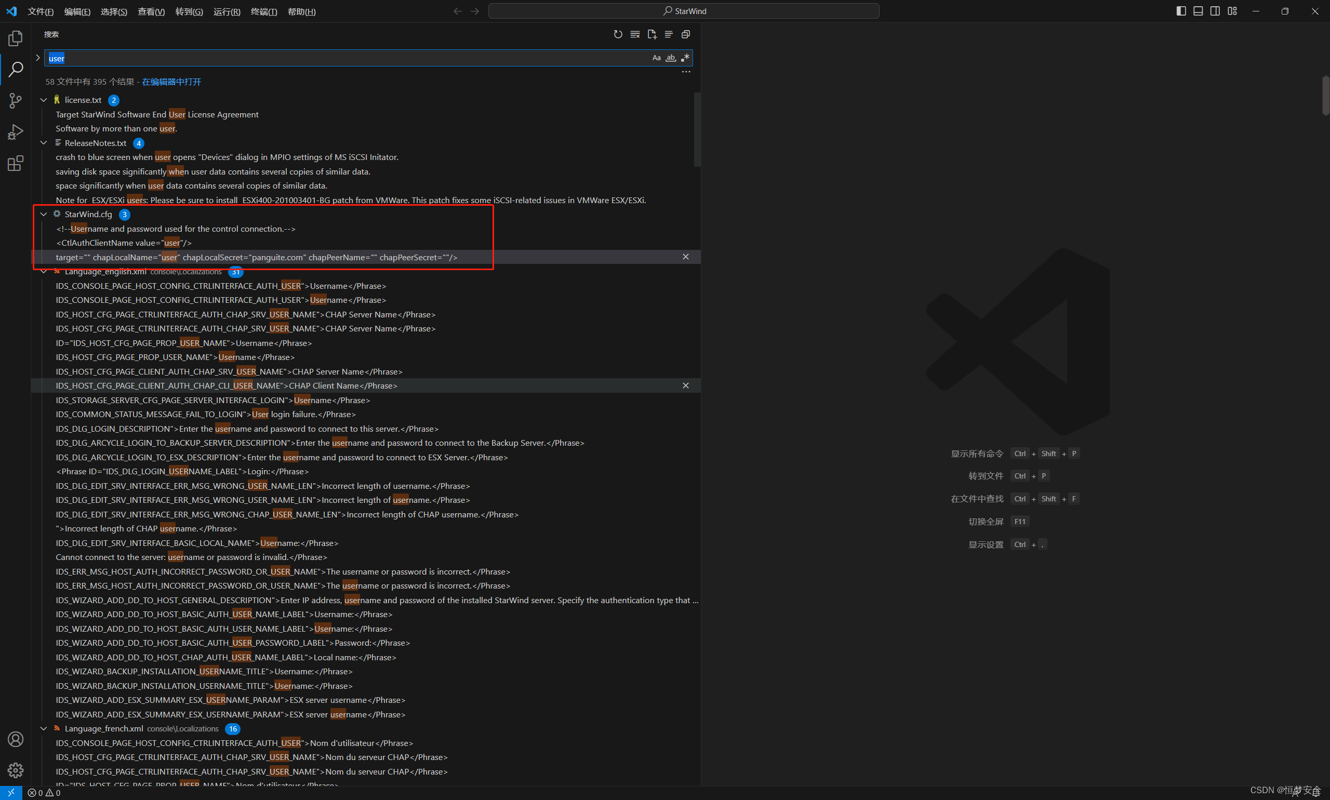Collapse the license.txt results group
The width and height of the screenshot is (1330, 800).
click(x=44, y=100)
